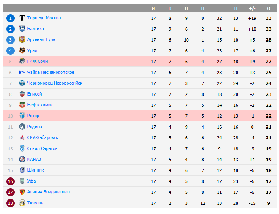Click the +/- goal difference column header
Viewport: 279px width, 214px height.
tap(252, 8)
